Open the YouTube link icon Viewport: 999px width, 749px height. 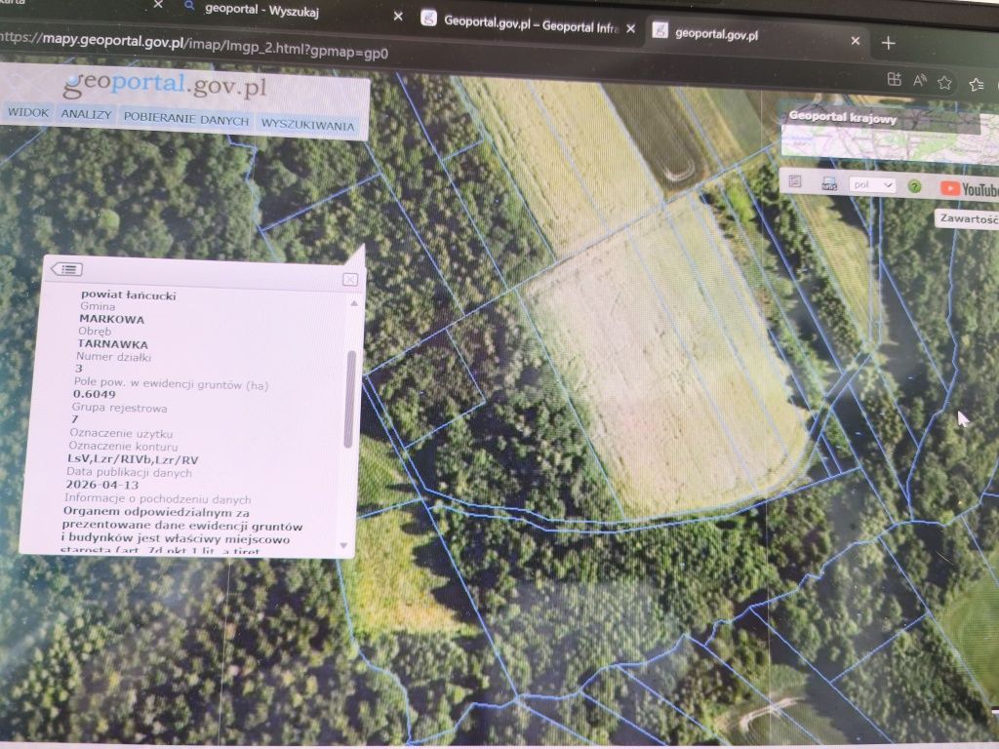[969, 188]
